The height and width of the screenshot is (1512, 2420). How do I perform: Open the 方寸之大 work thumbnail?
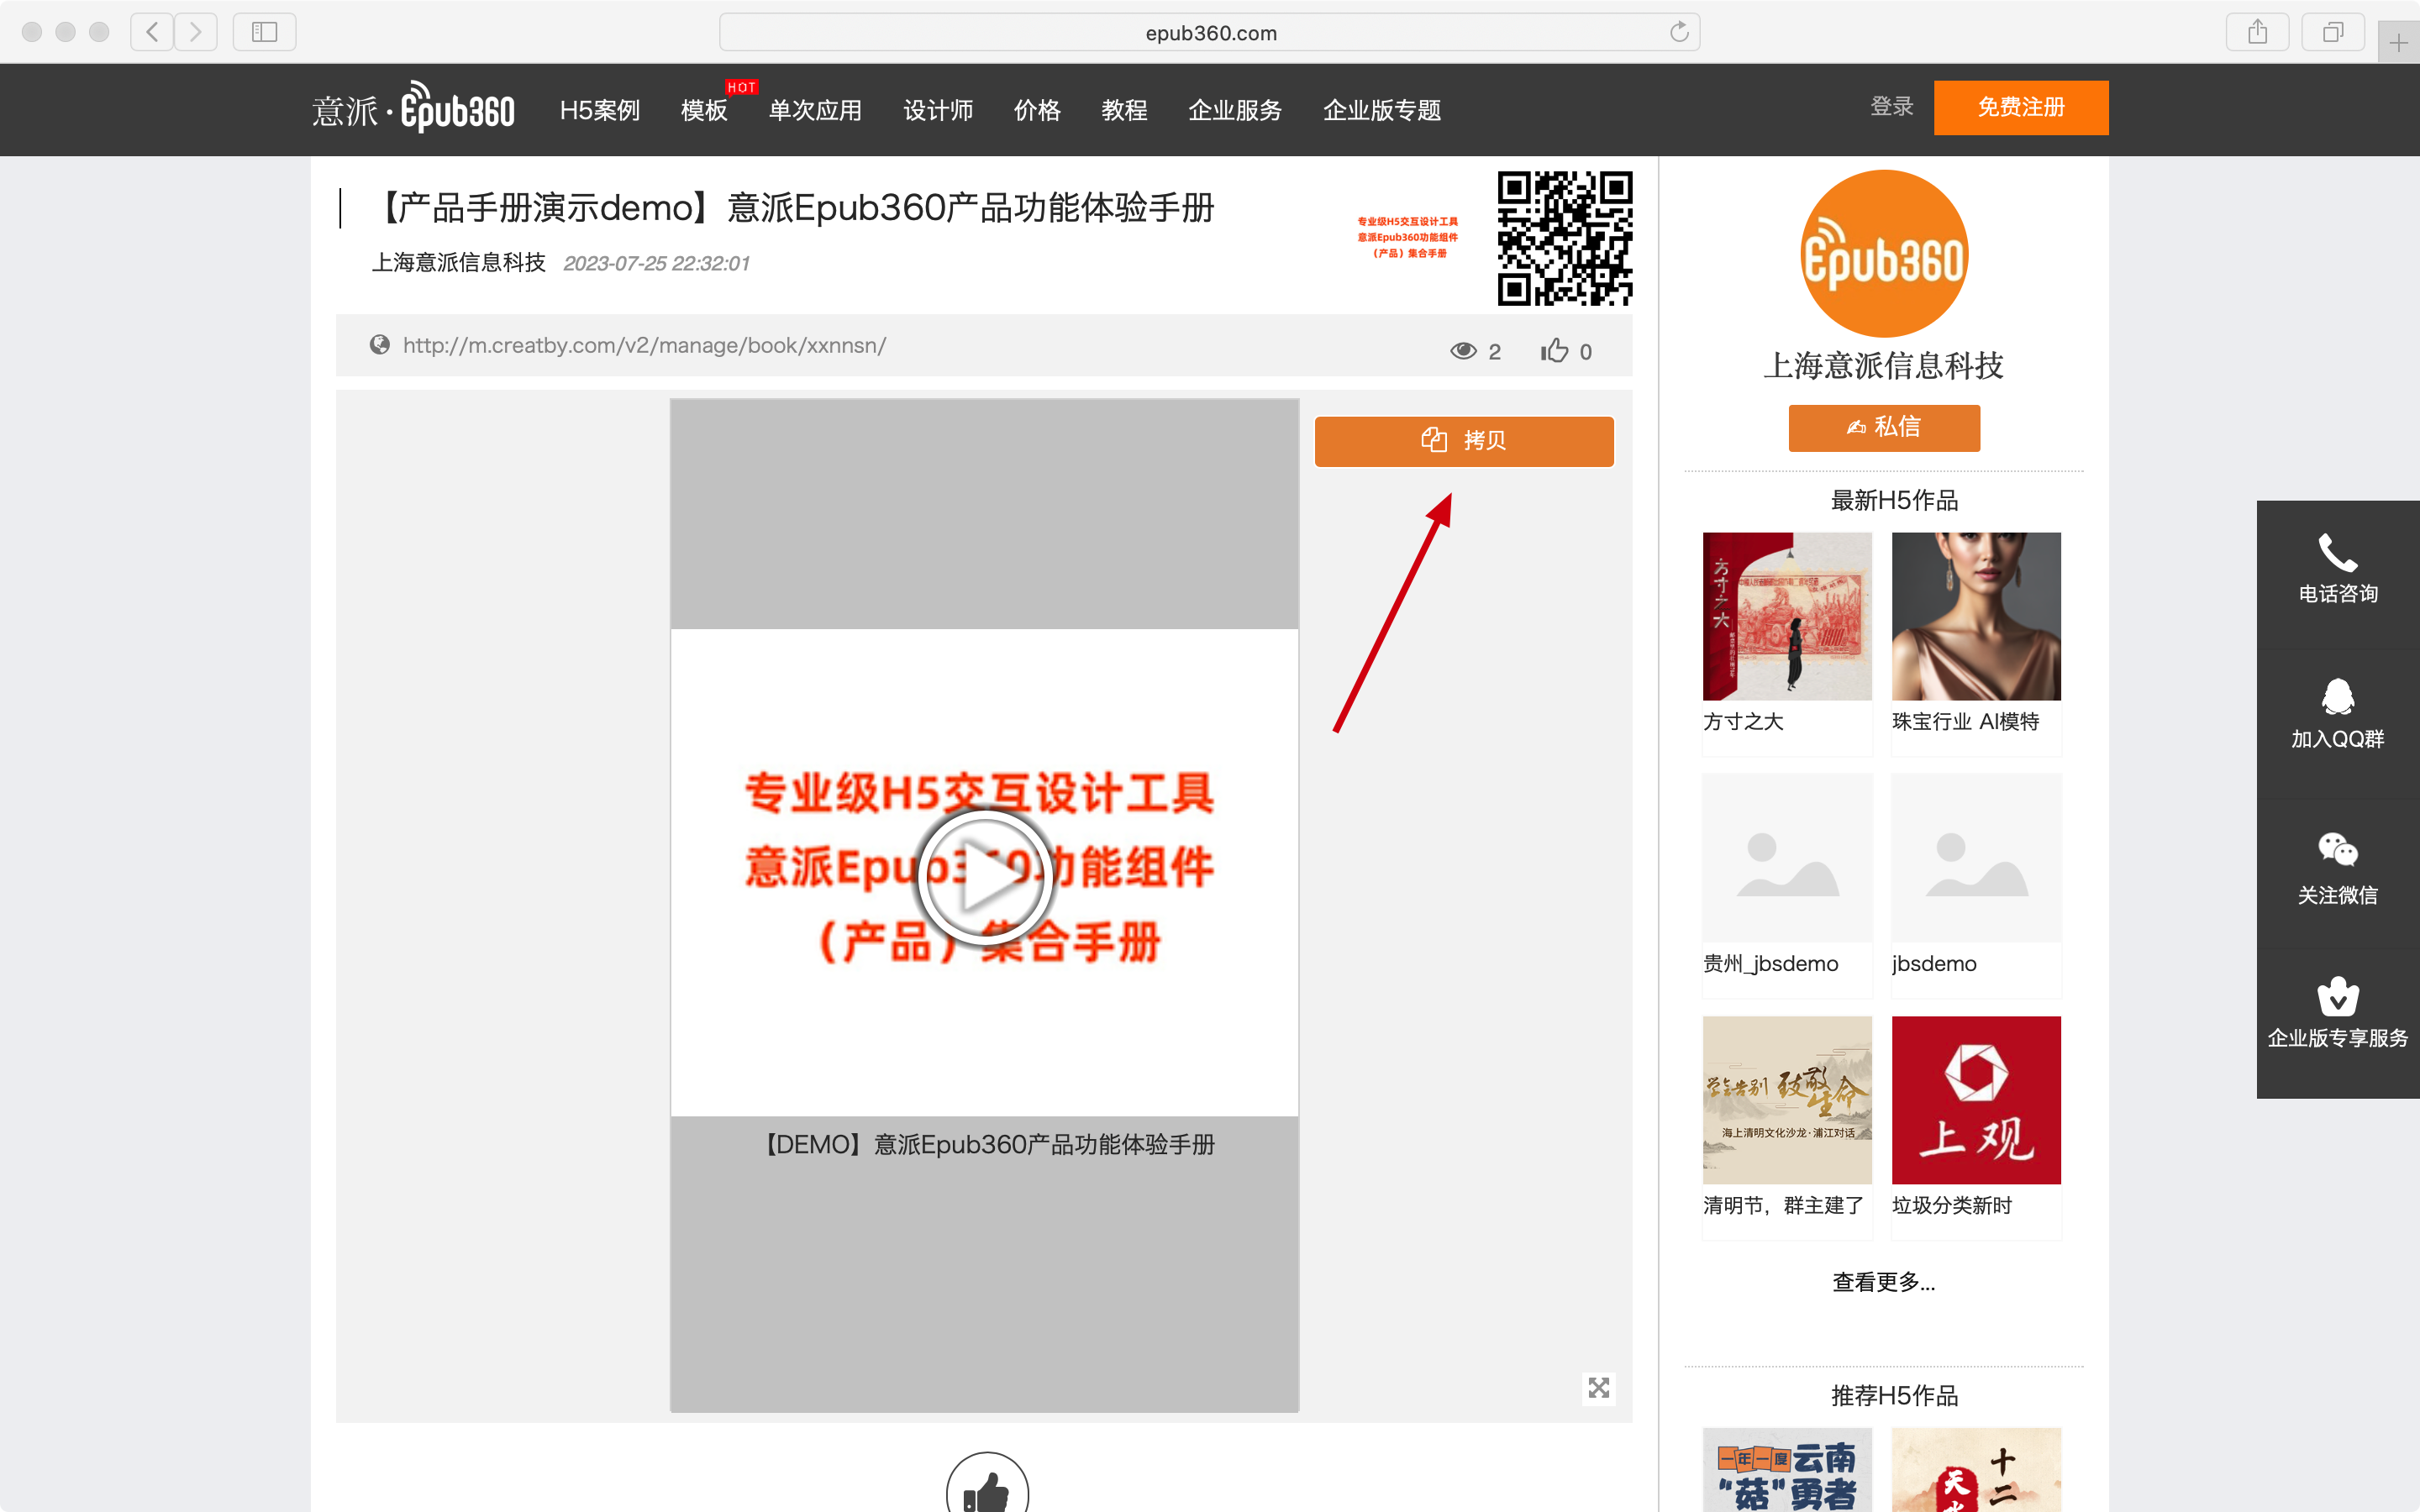click(1786, 616)
